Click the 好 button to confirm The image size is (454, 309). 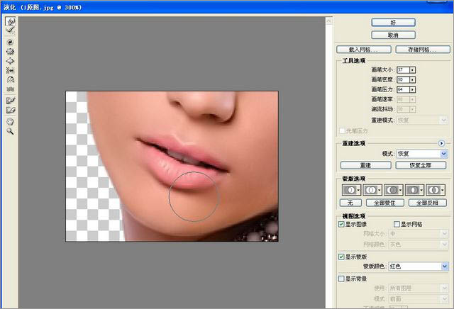point(393,22)
